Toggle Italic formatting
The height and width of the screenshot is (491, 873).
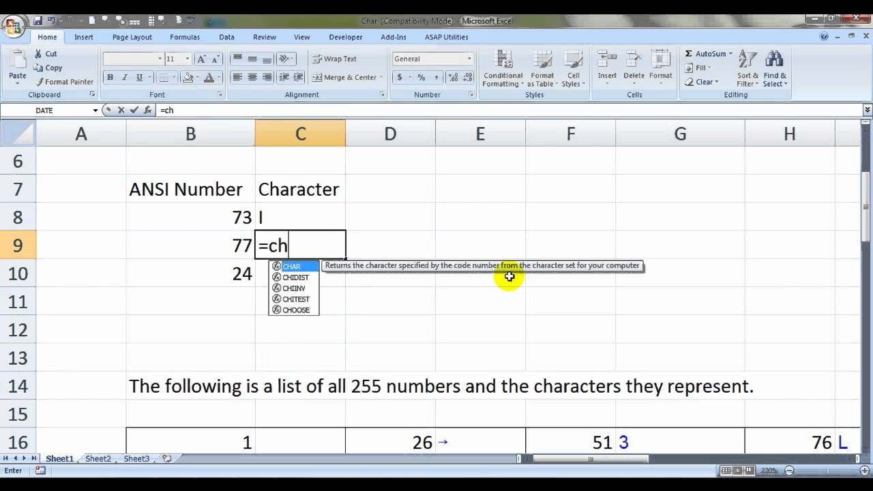[x=124, y=78]
